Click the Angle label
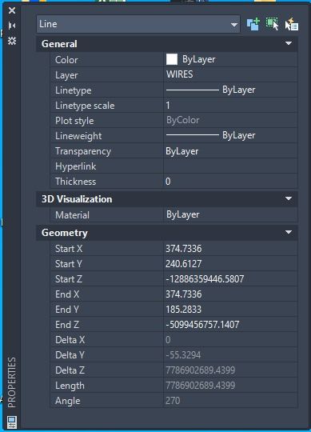The width and height of the screenshot is (311, 432). (x=68, y=401)
